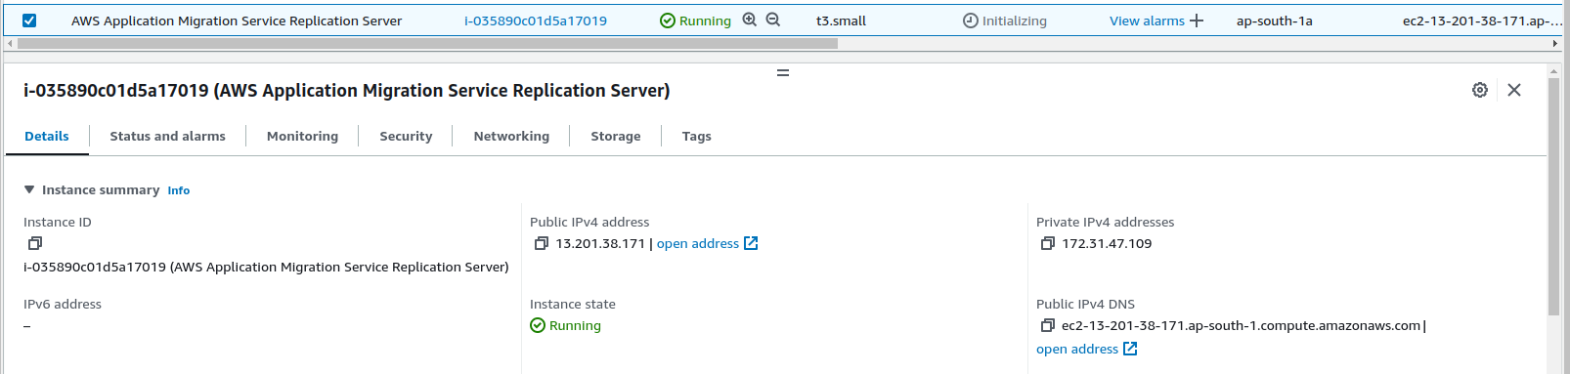Viewport: 1570px width, 374px height.
Task: Open the details panel settings gear
Action: [x=1480, y=90]
